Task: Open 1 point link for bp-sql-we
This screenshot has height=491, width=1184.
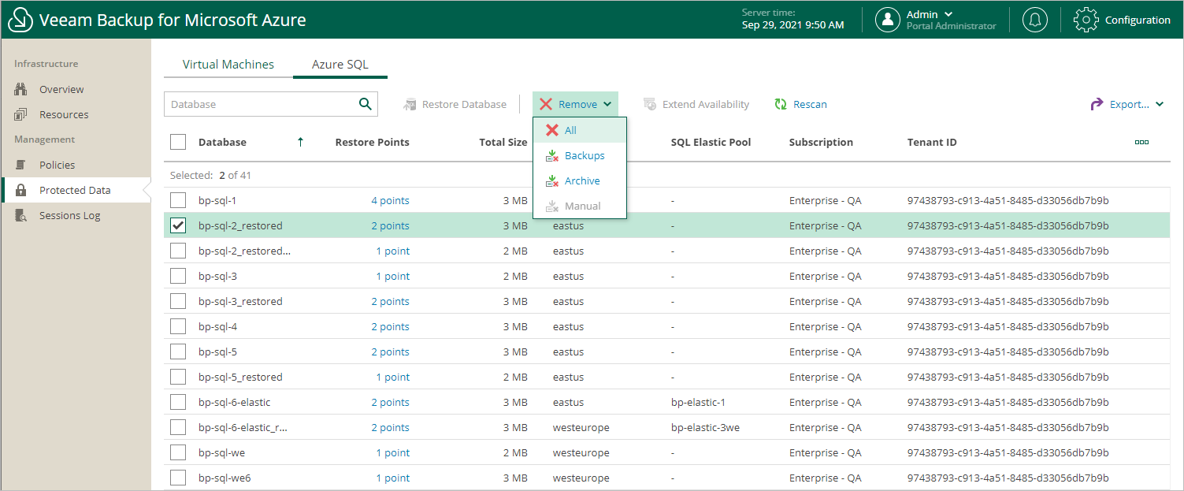Action: point(393,452)
